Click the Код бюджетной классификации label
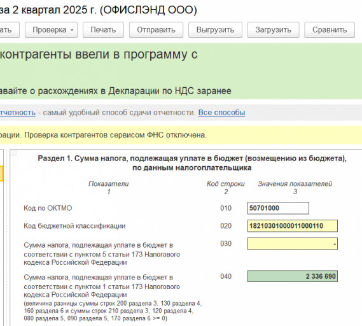362x326 pixels. [74, 226]
